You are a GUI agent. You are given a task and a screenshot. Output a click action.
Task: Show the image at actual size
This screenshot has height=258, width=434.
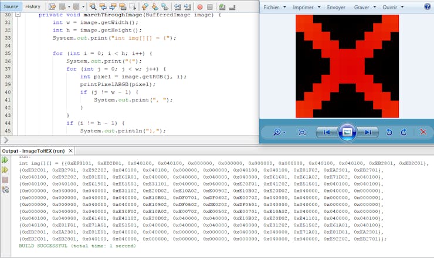point(302,132)
